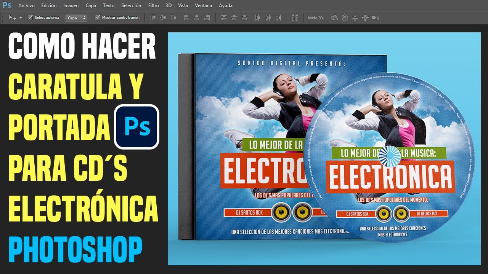Open the Texto menu

(x=109, y=6)
